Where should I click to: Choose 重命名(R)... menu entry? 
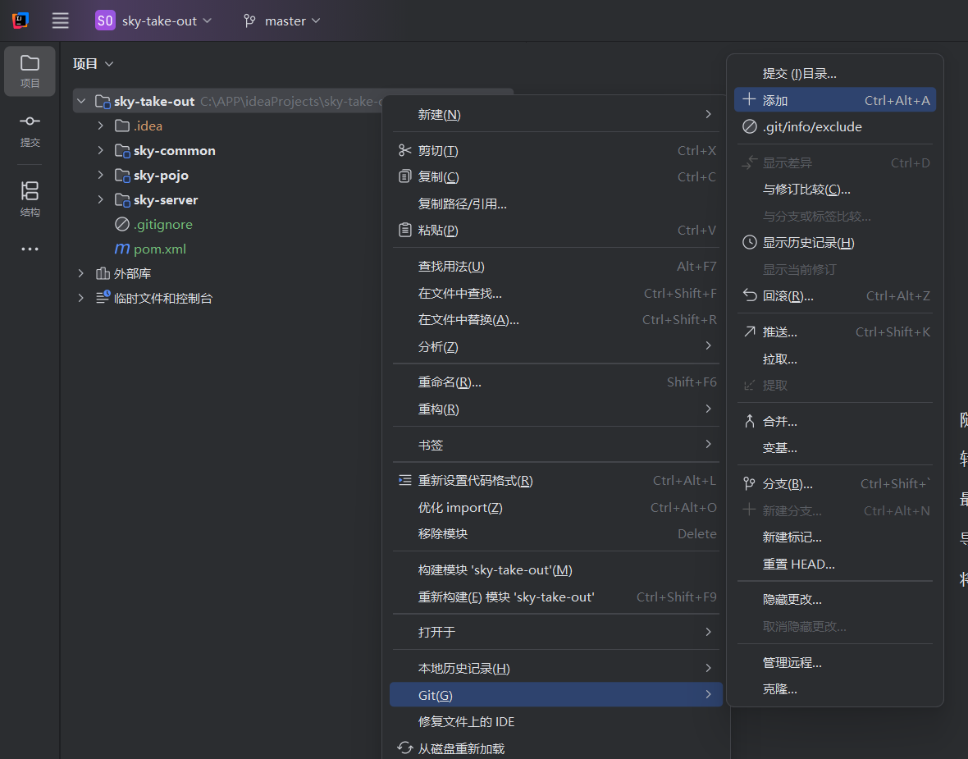tap(555, 382)
